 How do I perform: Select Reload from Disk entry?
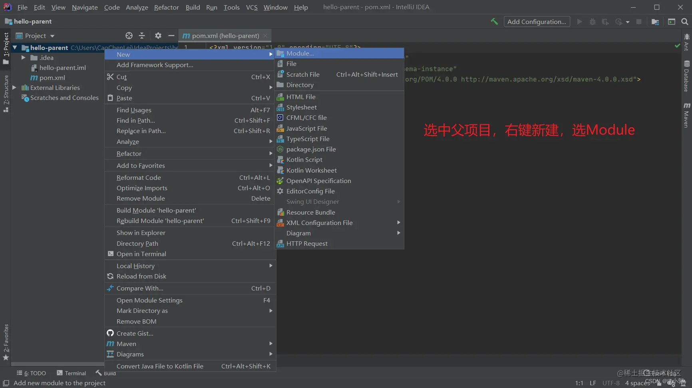tap(190, 276)
